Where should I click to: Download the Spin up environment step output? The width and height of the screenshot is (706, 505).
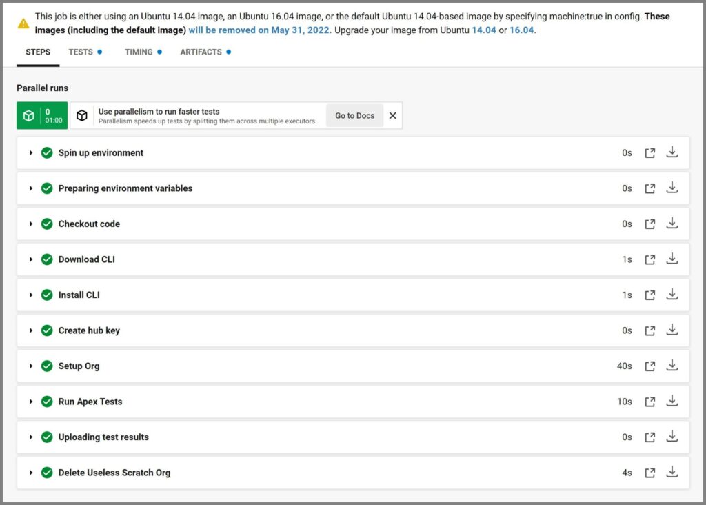coord(672,152)
